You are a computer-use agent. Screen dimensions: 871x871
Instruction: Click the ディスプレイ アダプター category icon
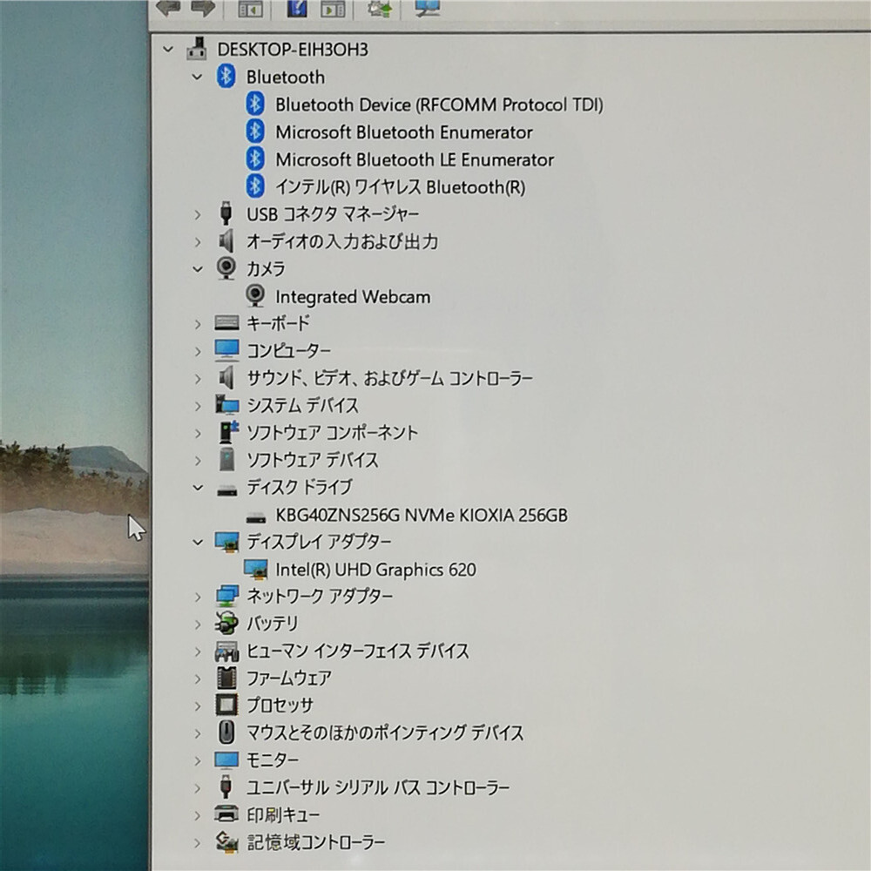coord(226,542)
